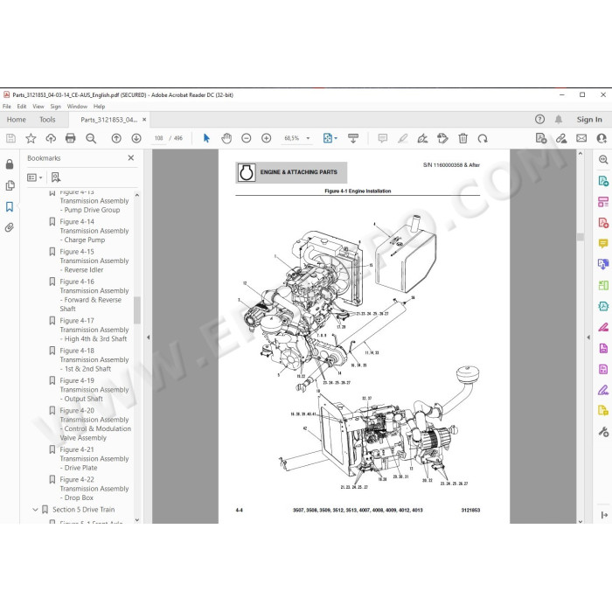Open bookmark Figure 4-15 Reverse Idler
The image size is (612, 612).
click(x=94, y=261)
